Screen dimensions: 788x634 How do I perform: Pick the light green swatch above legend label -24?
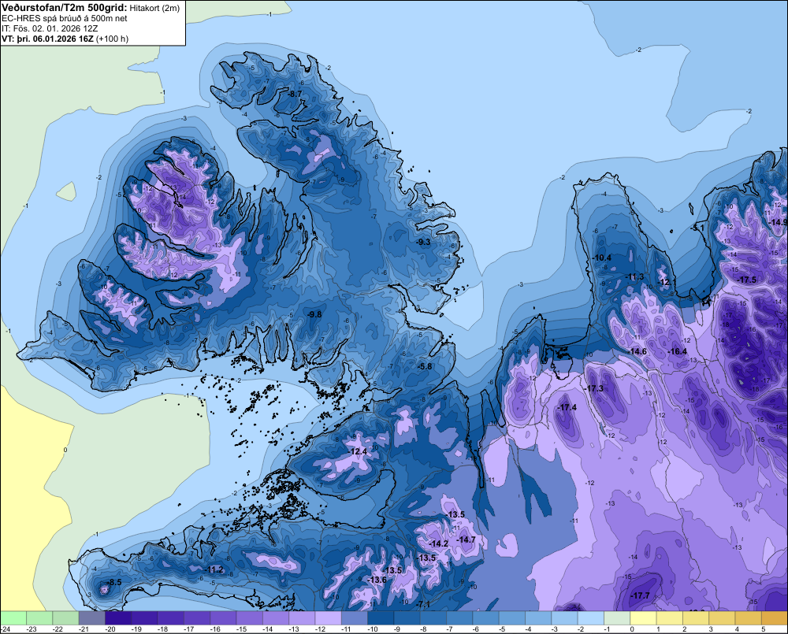point(13,617)
